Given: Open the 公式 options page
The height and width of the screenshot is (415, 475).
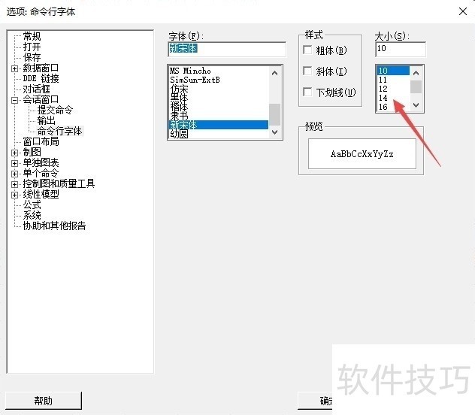Looking at the screenshot, I should pyautogui.click(x=32, y=204).
